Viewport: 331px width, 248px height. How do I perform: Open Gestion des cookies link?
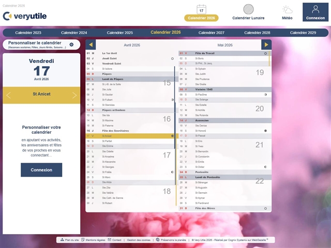point(139,240)
